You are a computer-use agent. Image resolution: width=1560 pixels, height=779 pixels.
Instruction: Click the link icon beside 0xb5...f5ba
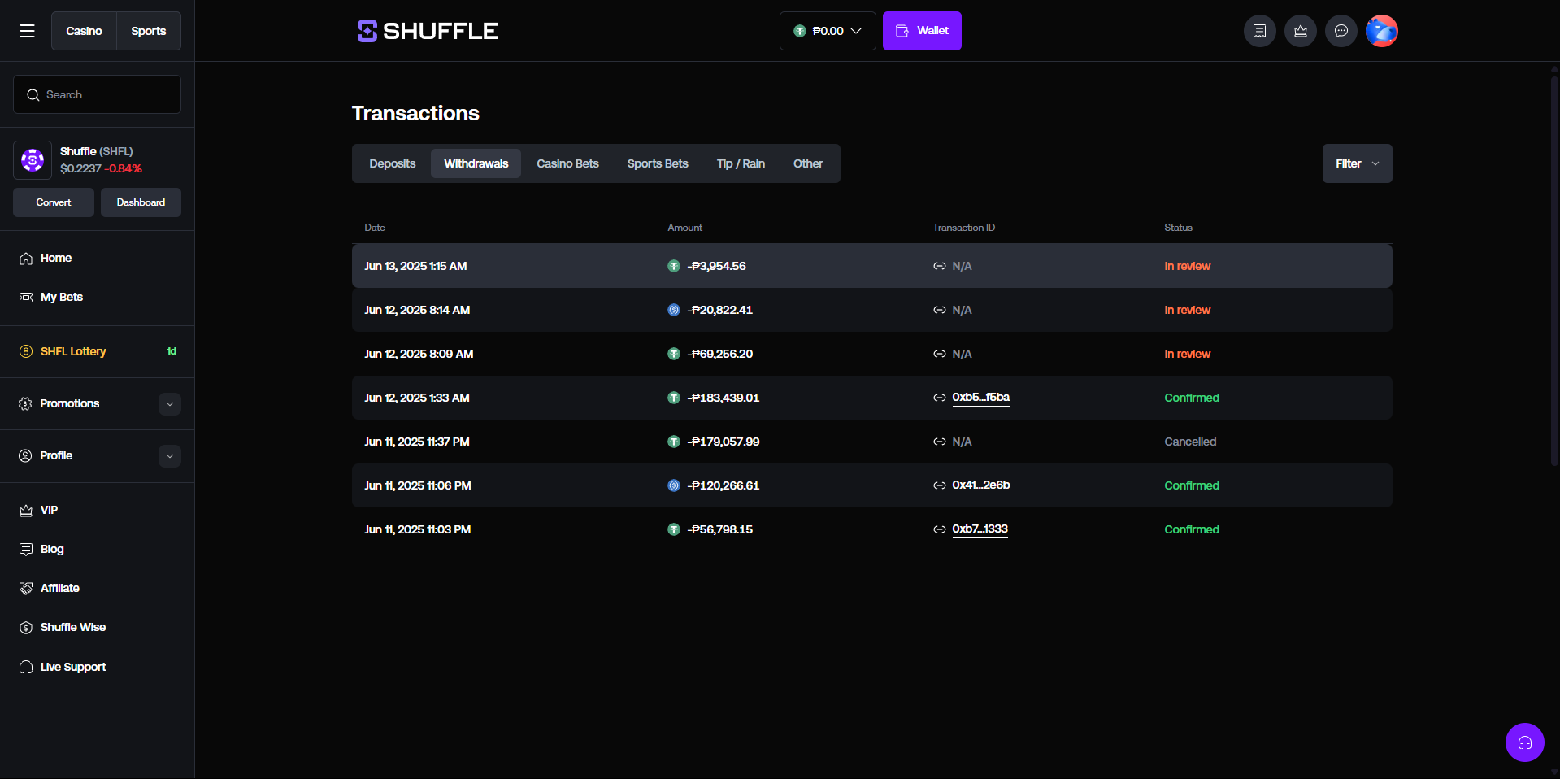tap(939, 398)
